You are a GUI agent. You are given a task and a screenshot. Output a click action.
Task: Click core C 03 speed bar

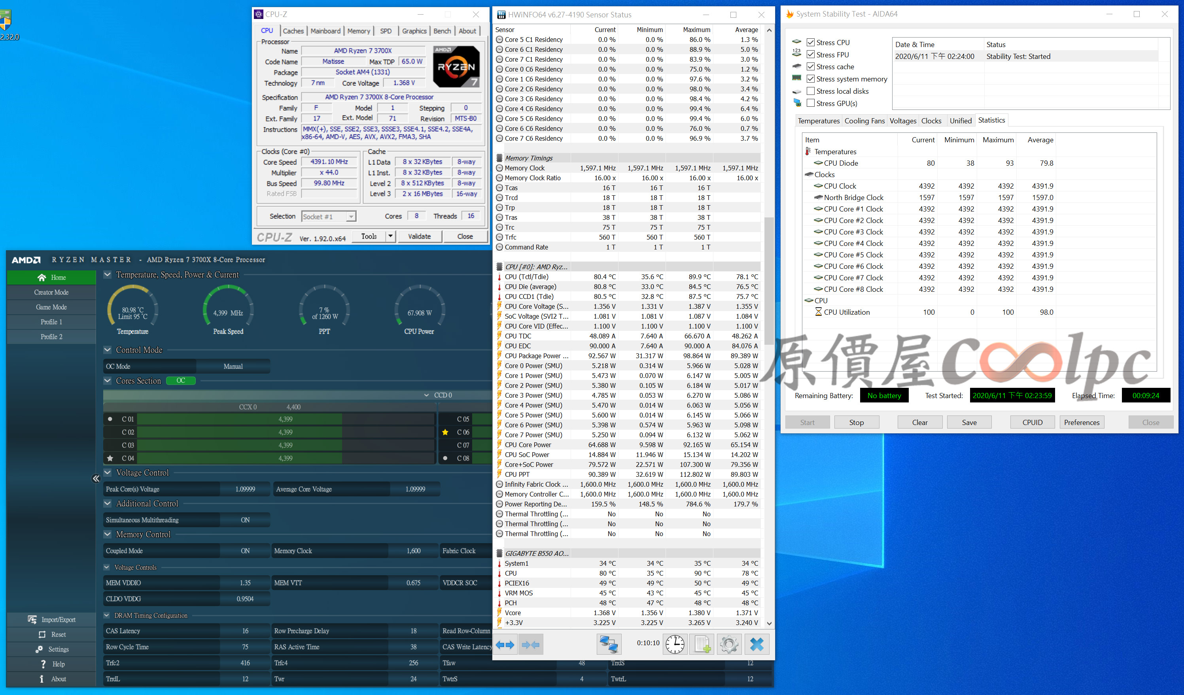coord(286,445)
